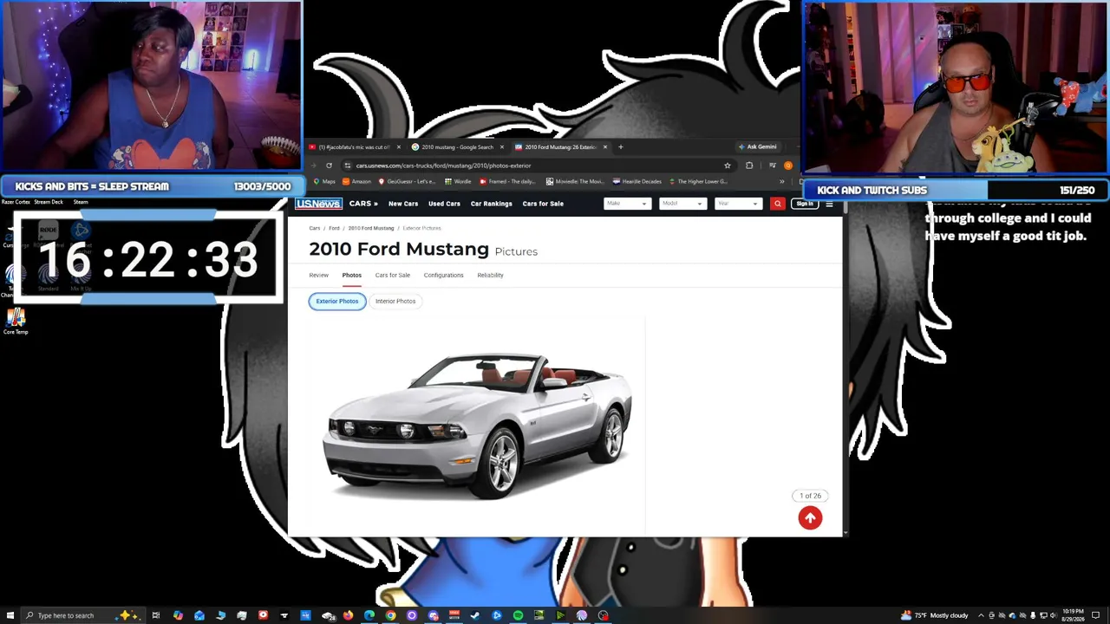
Task: Click the Maps bookmark
Action: coord(324,182)
